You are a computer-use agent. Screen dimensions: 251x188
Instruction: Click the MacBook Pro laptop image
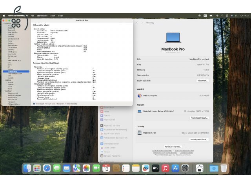point(173,38)
